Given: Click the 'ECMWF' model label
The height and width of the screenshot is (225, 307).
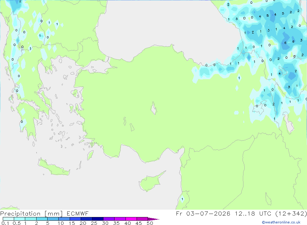Looking at the screenshot, I should (x=78, y=213).
